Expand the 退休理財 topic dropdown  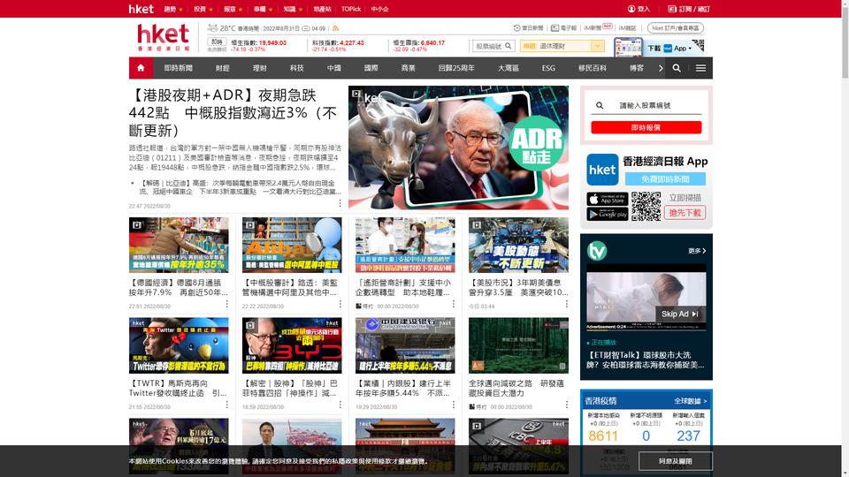(x=597, y=46)
